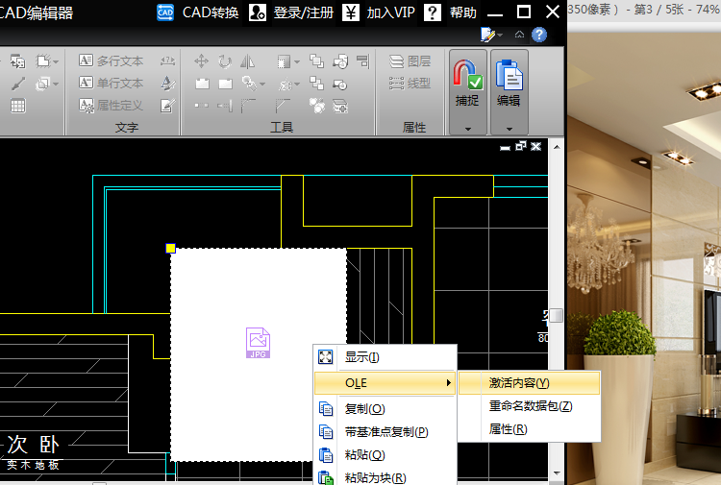Click the CAD转换 icon in the title bar
Viewport: 721px width, 485px height.
point(165,12)
